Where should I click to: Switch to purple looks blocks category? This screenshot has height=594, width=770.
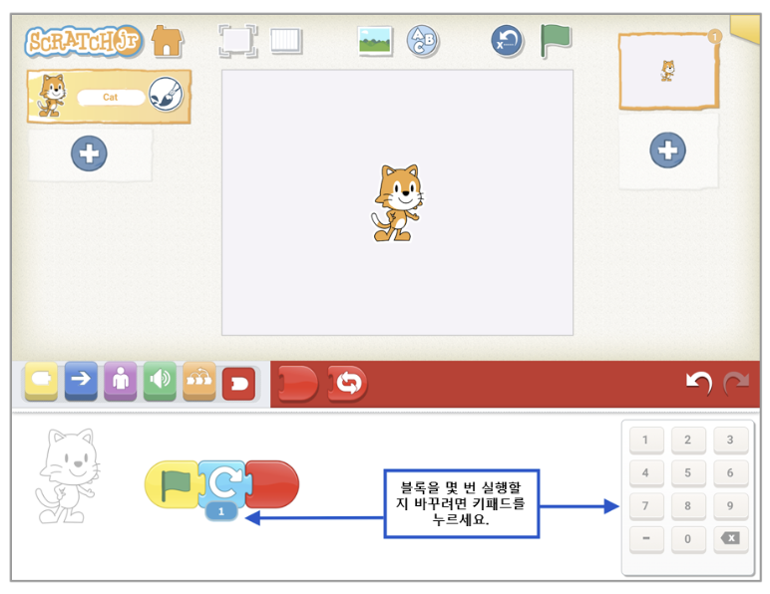[120, 382]
